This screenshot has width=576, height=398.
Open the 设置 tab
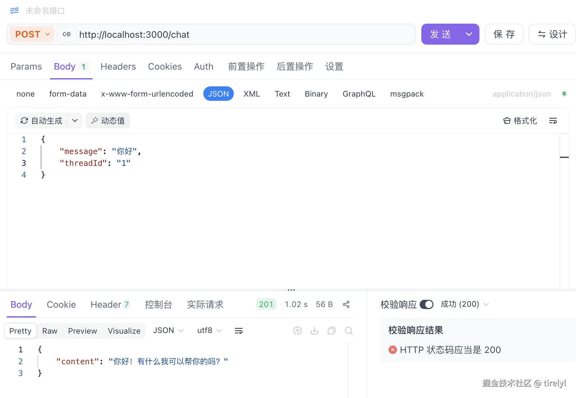334,67
